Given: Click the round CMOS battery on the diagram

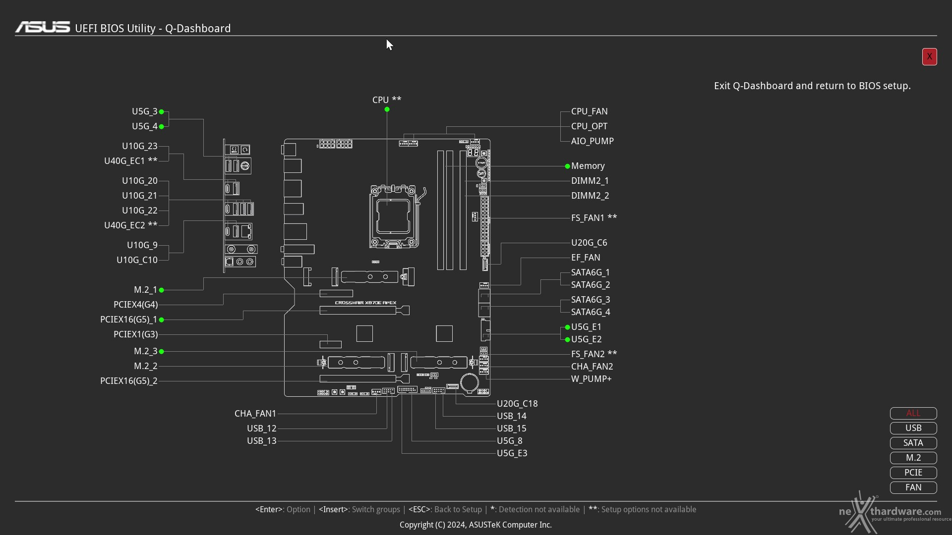Looking at the screenshot, I should tap(469, 382).
